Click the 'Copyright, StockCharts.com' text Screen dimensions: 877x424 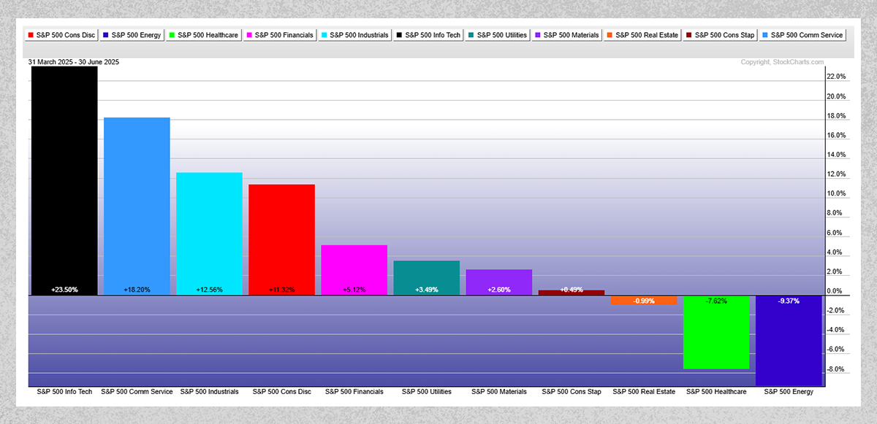coord(782,62)
